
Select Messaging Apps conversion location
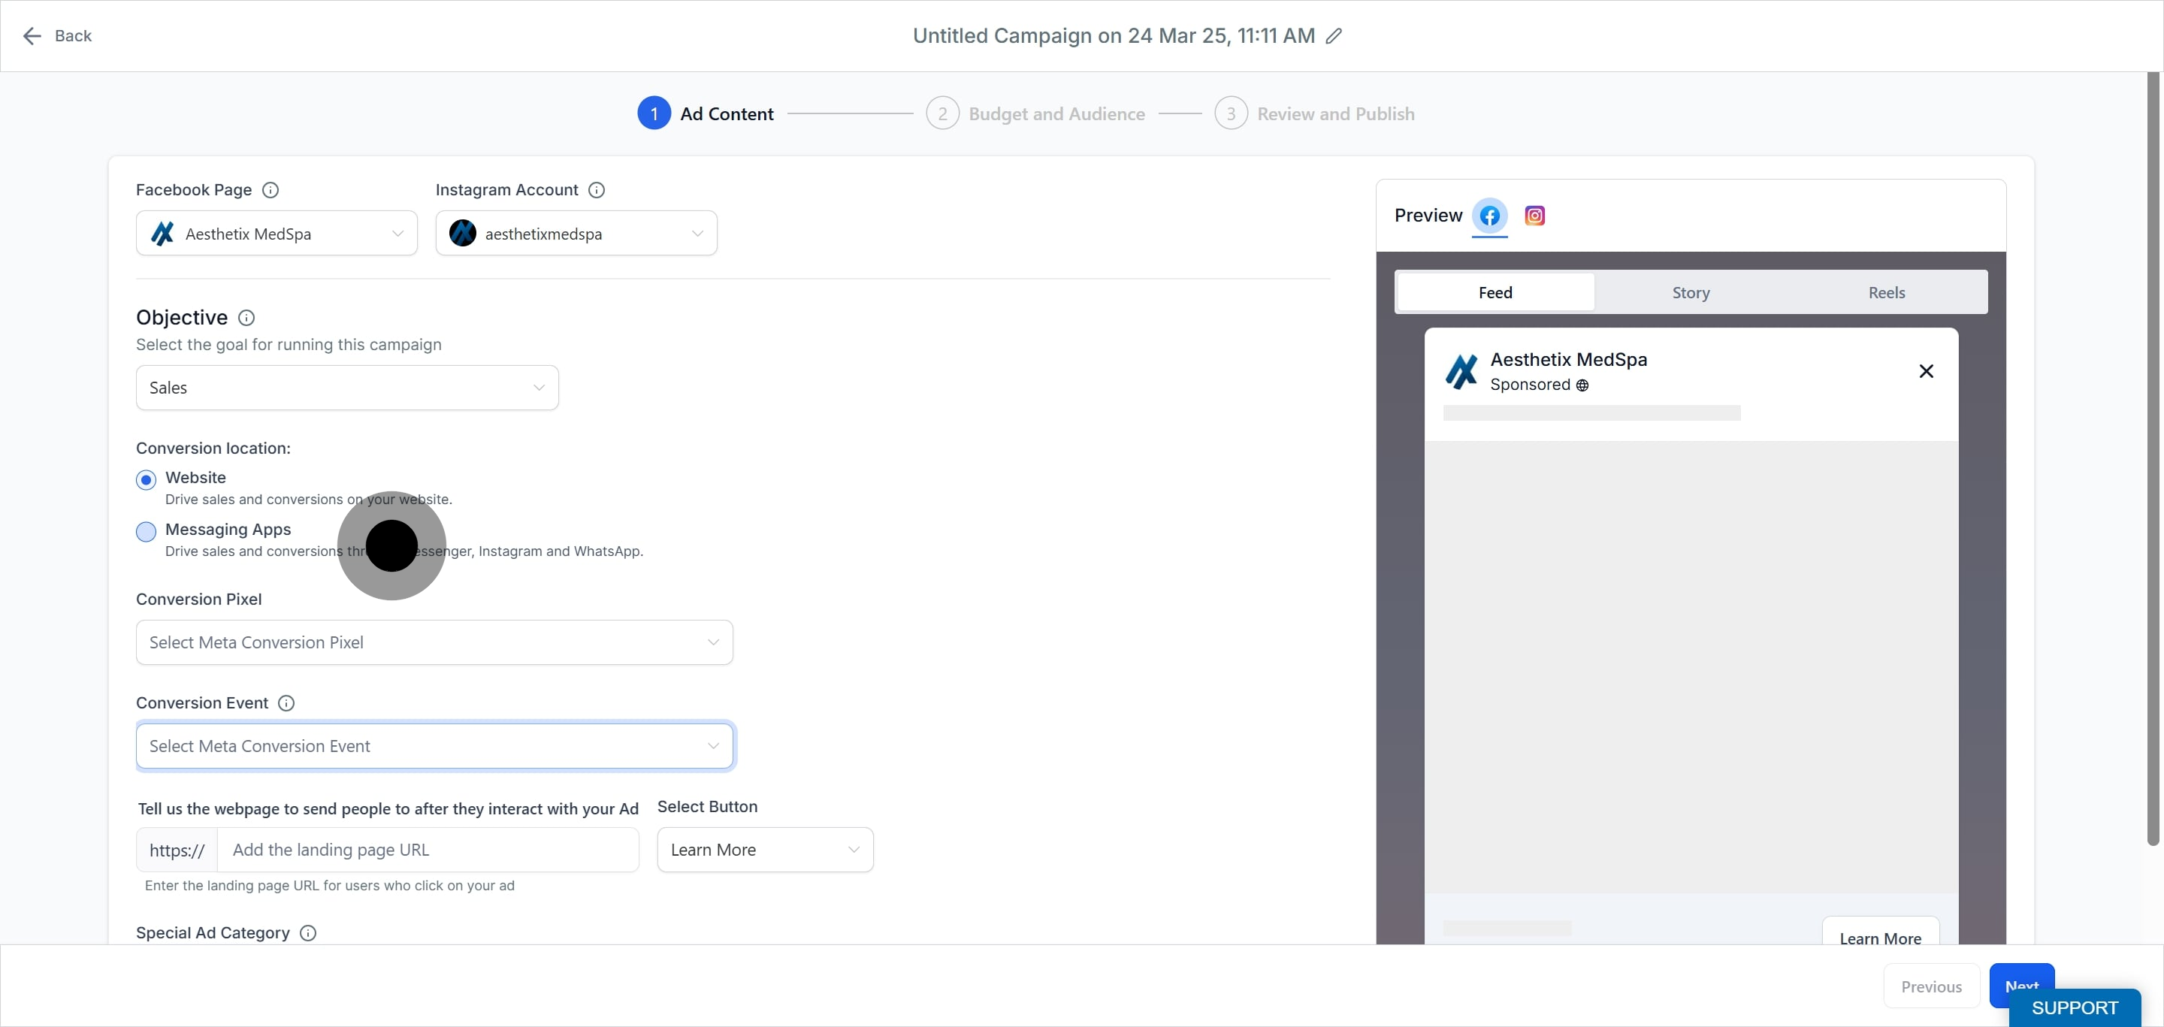[x=147, y=533]
